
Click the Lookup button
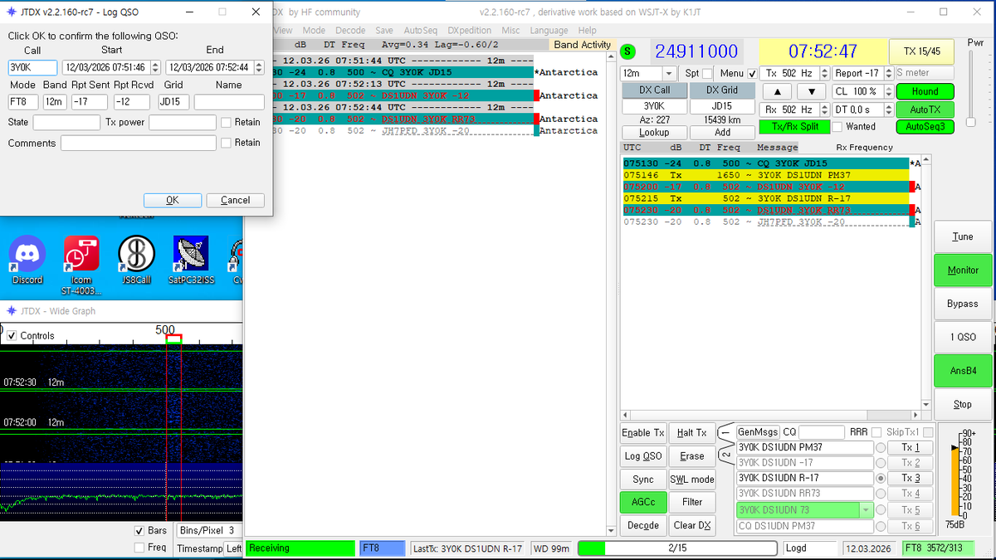pyautogui.click(x=654, y=133)
